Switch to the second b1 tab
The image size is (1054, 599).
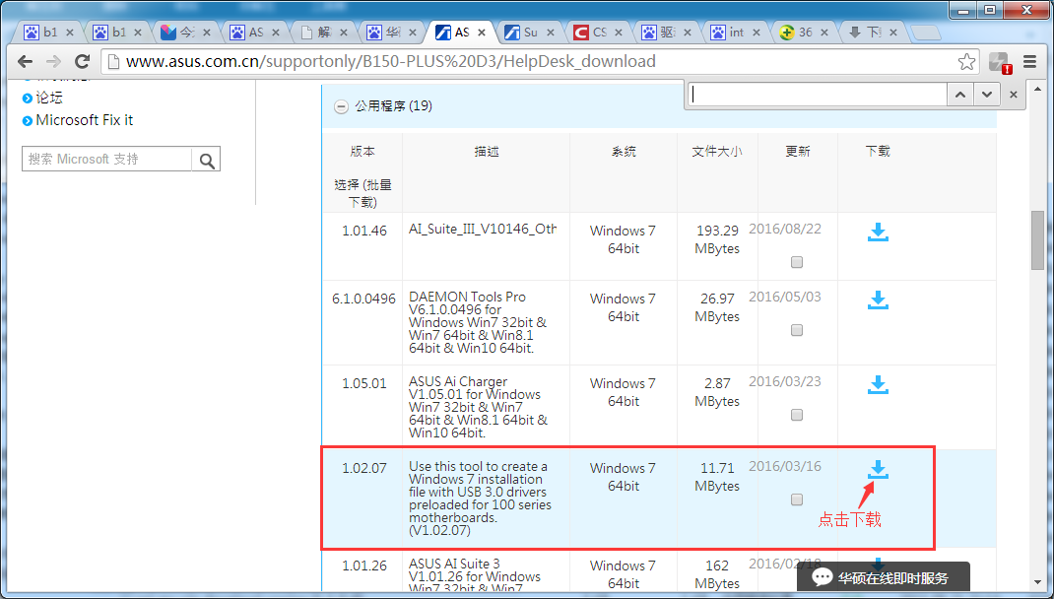tap(117, 32)
